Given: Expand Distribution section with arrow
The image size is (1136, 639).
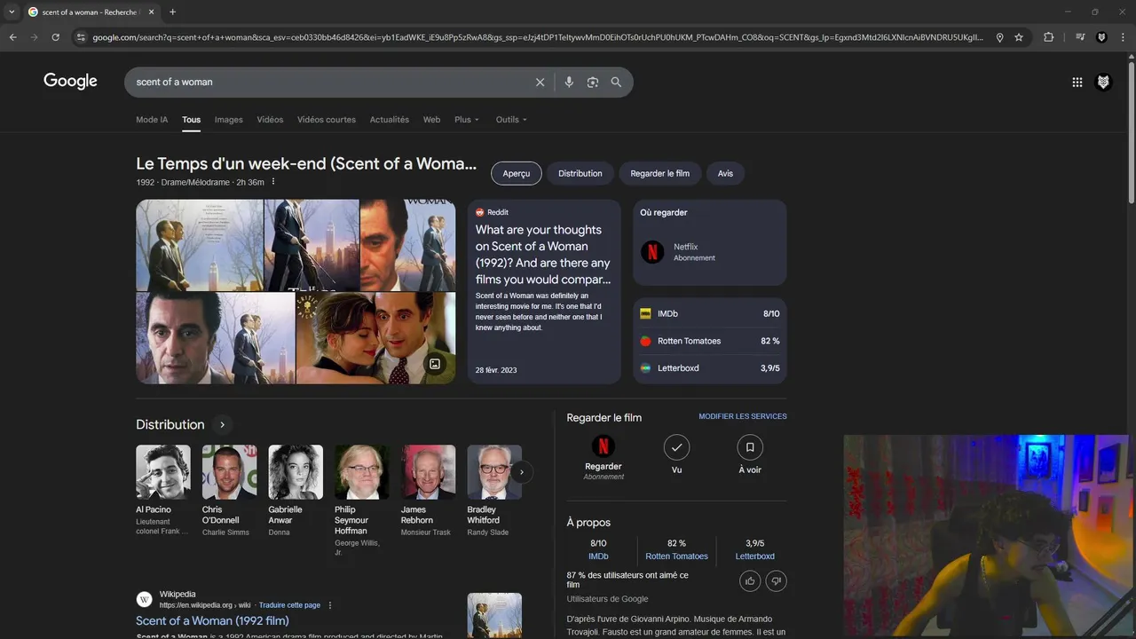Looking at the screenshot, I should pyautogui.click(x=222, y=424).
